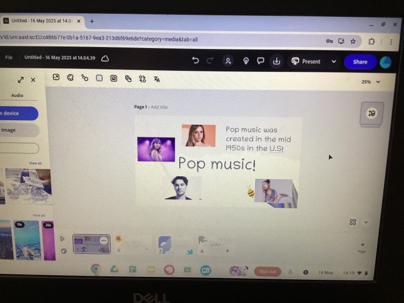Open a new browser tab

[92, 21]
